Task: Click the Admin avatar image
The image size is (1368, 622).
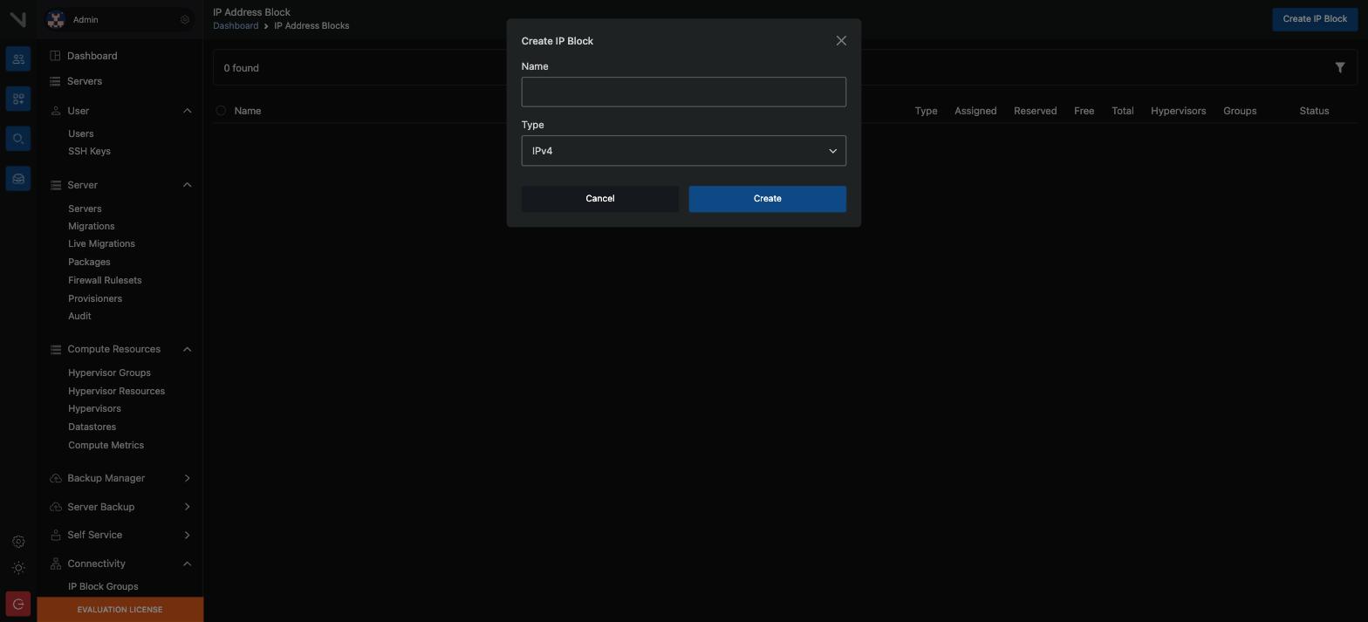Action: pyautogui.click(x=56, y=19)
